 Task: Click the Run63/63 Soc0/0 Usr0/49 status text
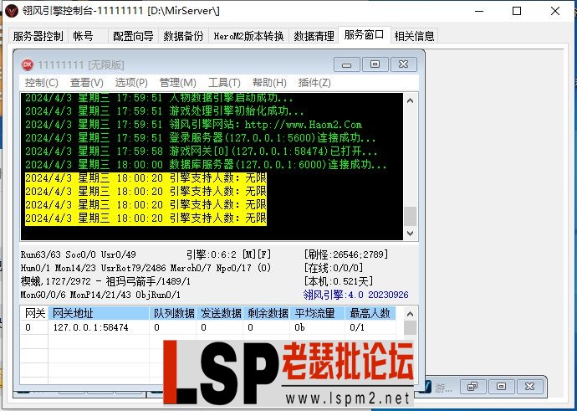point(78,254)
